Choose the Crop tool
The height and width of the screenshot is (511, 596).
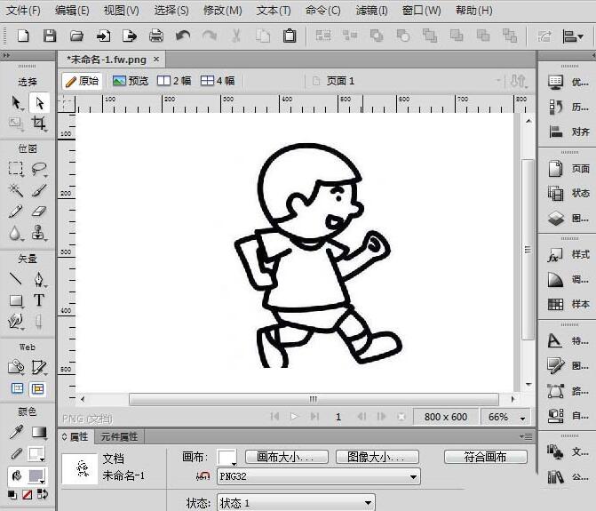coord(39,124)
